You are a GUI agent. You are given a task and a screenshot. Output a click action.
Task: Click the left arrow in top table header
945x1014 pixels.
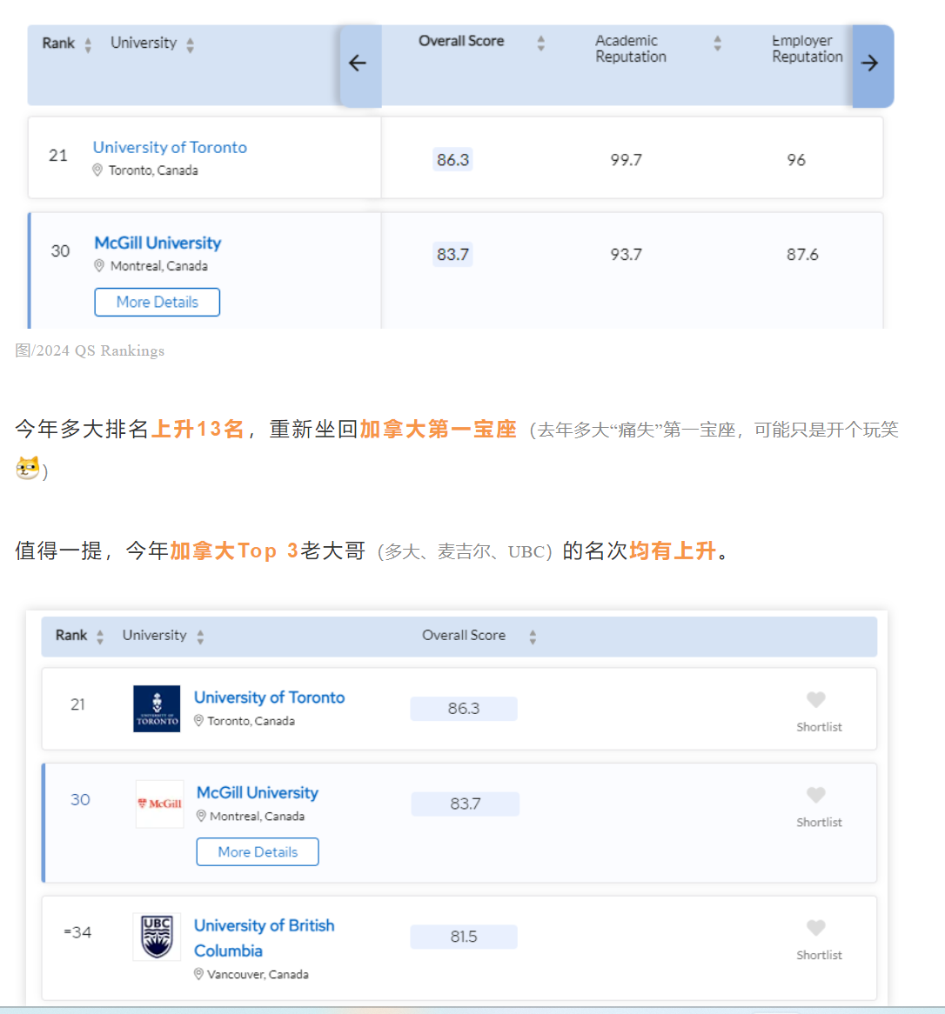point(358,63)
